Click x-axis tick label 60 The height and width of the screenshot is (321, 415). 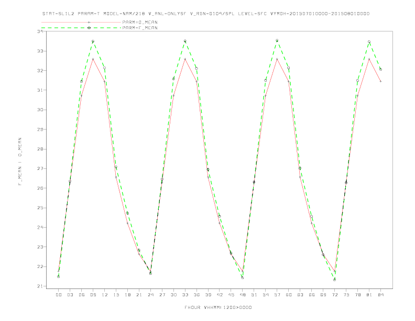tap(289, 295)
